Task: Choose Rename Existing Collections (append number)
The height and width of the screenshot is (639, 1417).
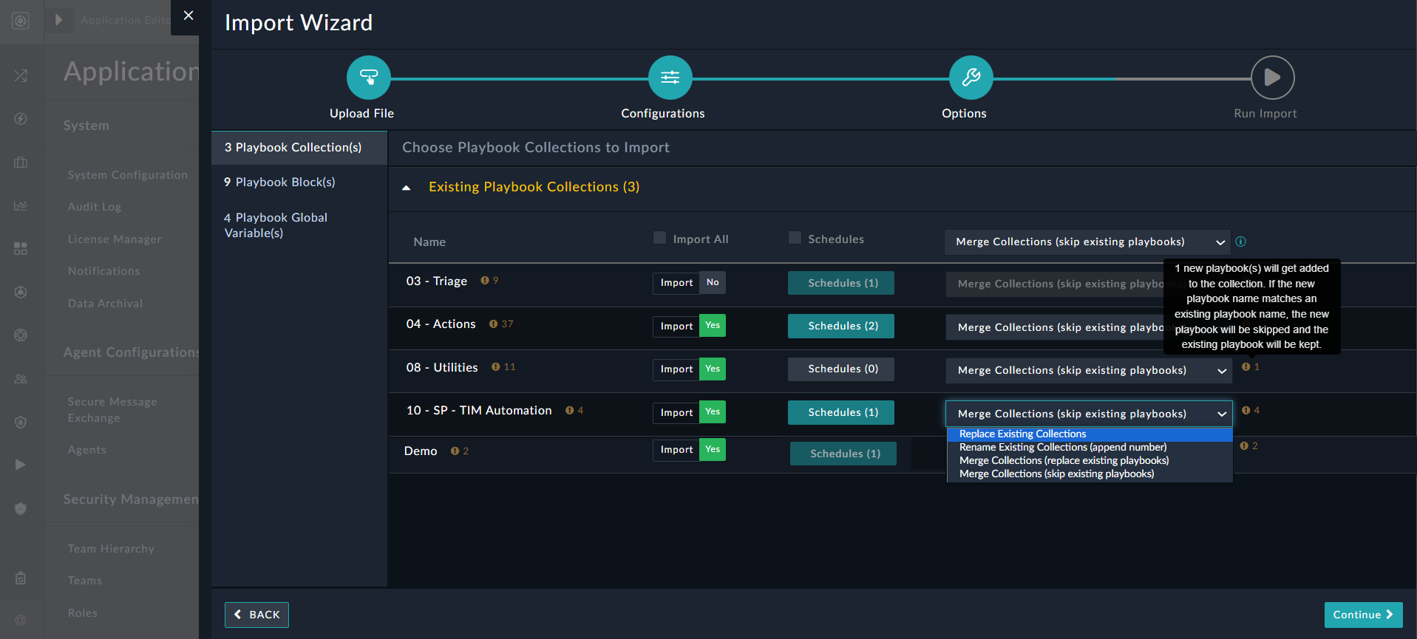Action: point(1062,448)
